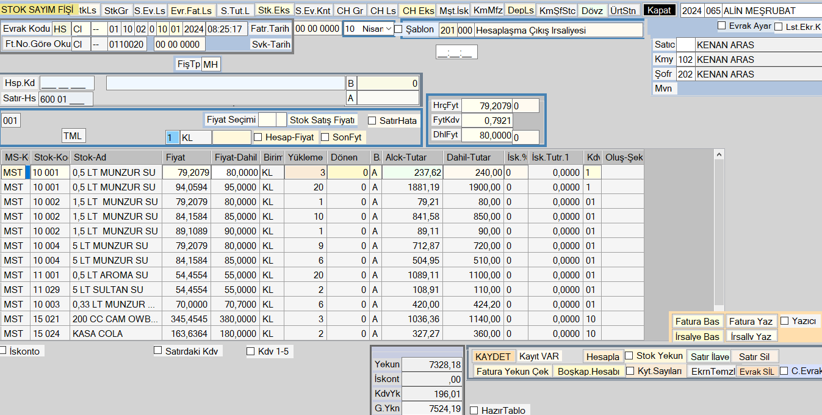
Task: Click the ÜrtStn toolbar button
Action: point(623,10)
